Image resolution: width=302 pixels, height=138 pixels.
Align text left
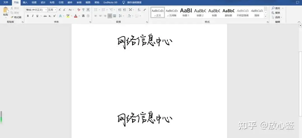pyautogui.click(x=96, y=16)
